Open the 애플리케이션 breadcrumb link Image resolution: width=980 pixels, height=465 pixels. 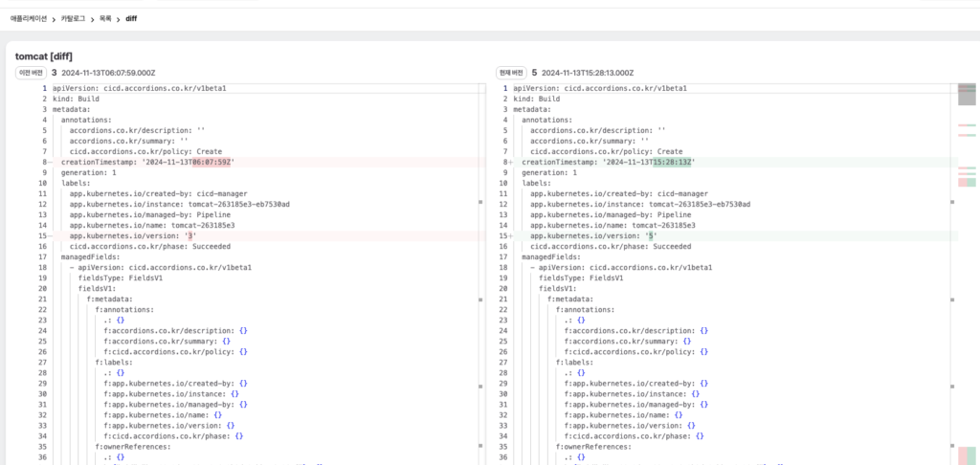(29, 19)
